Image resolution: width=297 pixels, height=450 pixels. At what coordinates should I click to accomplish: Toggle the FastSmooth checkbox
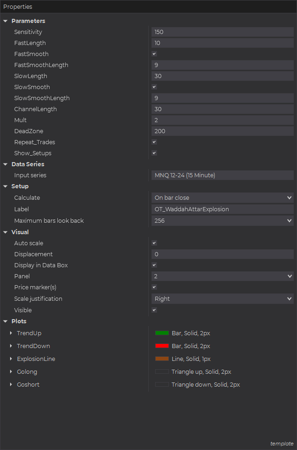[154, 54]
